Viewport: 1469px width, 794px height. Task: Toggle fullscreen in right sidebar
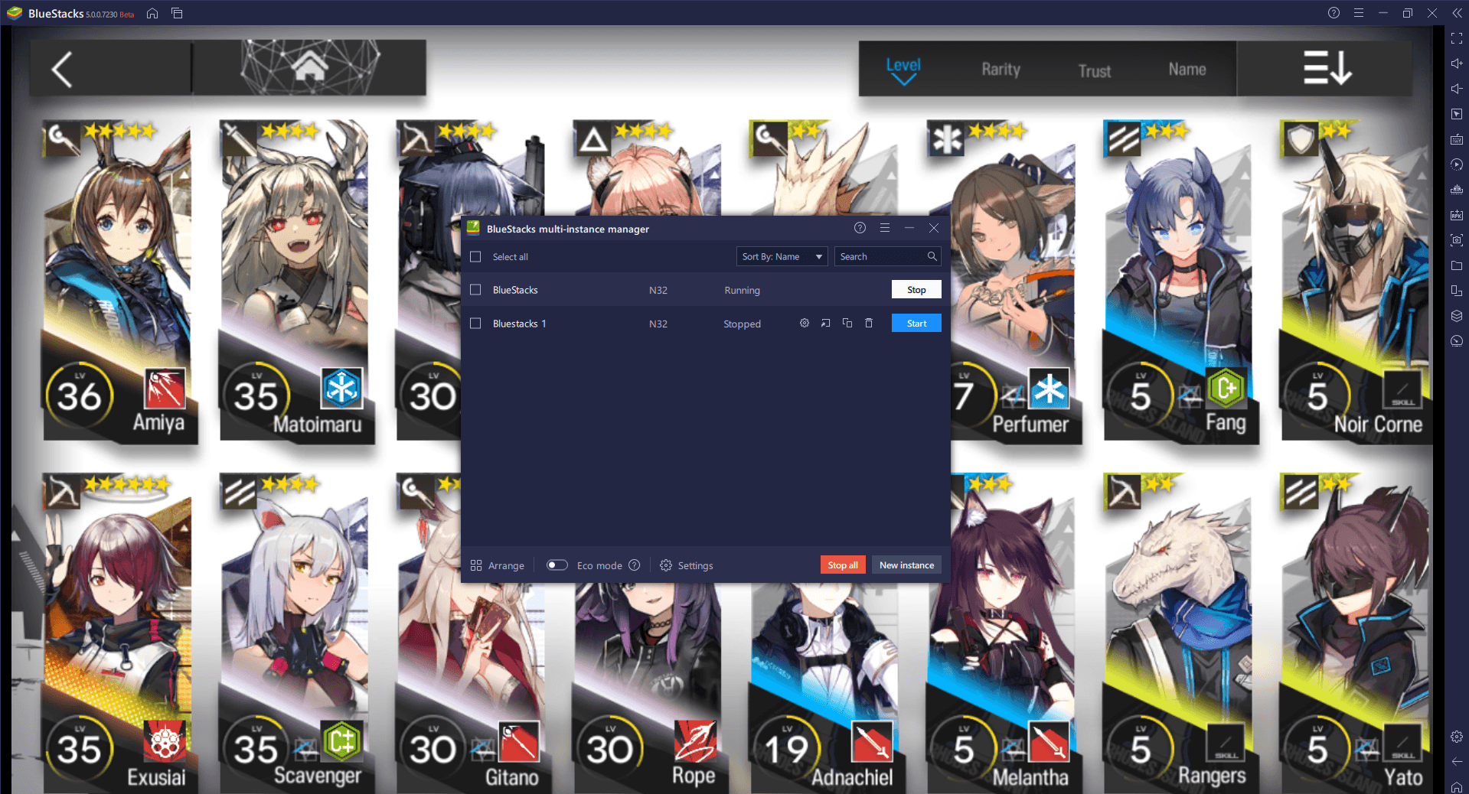point(1457,38)
